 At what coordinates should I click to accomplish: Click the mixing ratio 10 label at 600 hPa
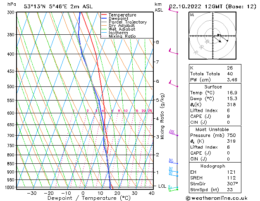coord(126,111)
